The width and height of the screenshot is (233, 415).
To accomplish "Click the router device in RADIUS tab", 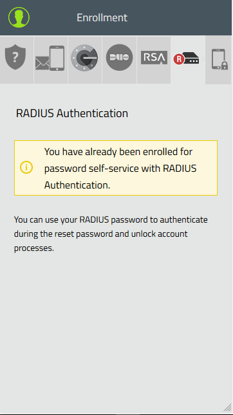I will (x=191, y=58).
